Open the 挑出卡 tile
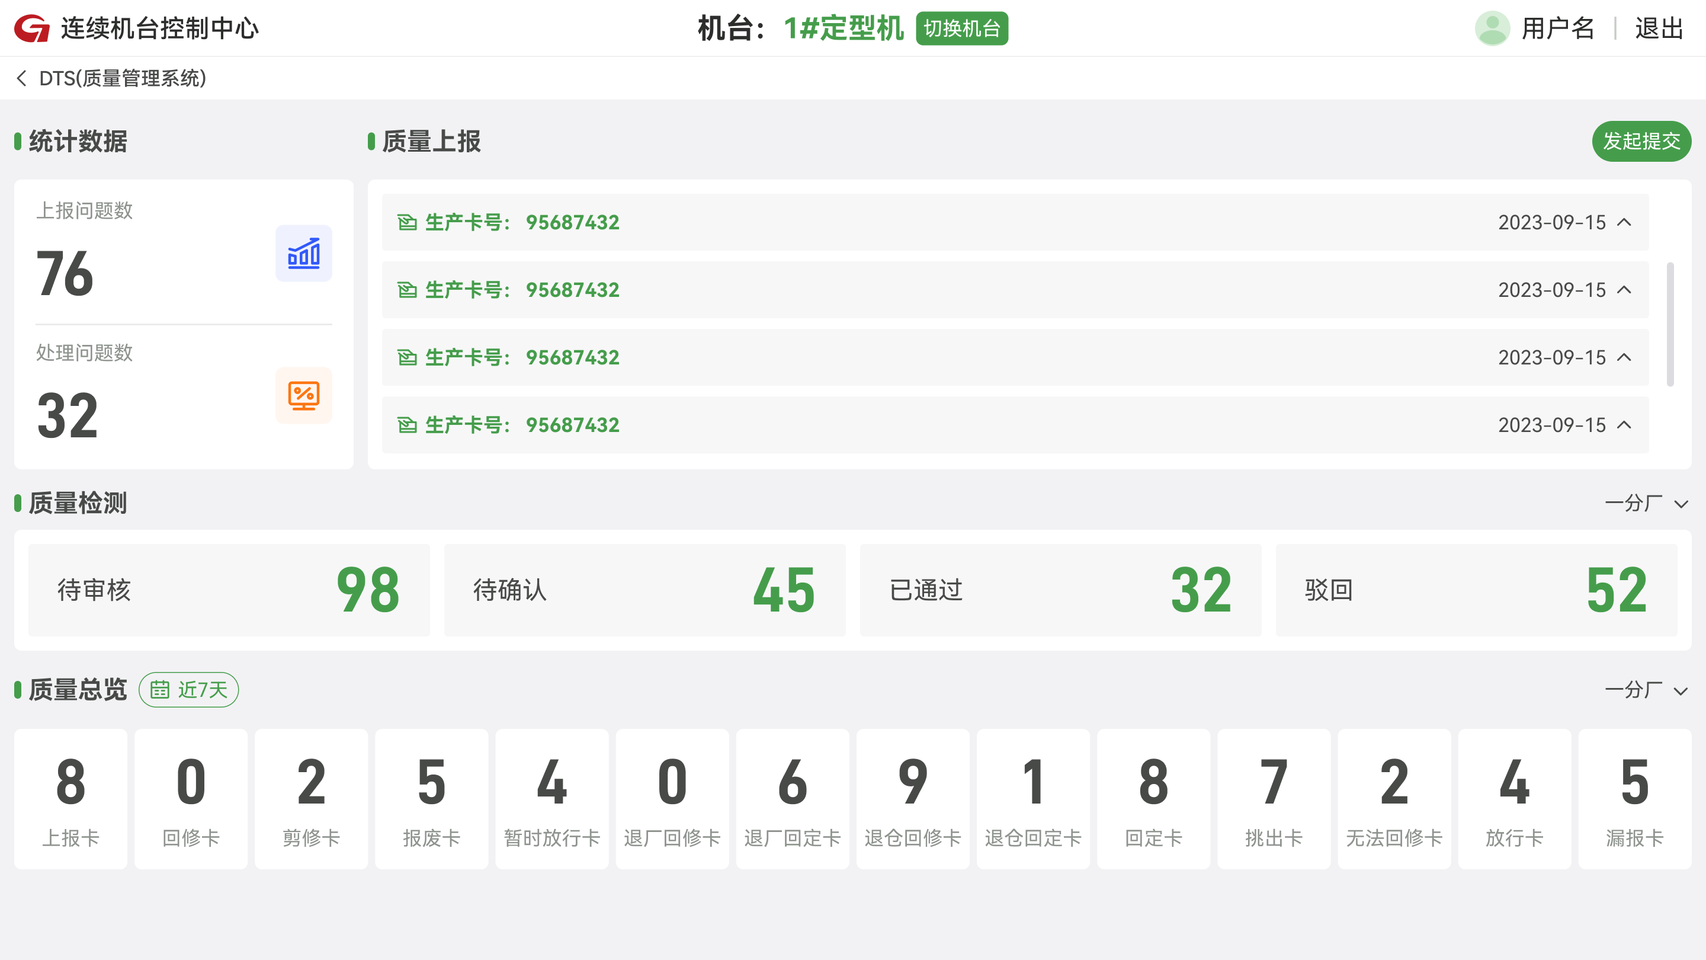Screen dimensions: 1706x960 point(1274,799)
